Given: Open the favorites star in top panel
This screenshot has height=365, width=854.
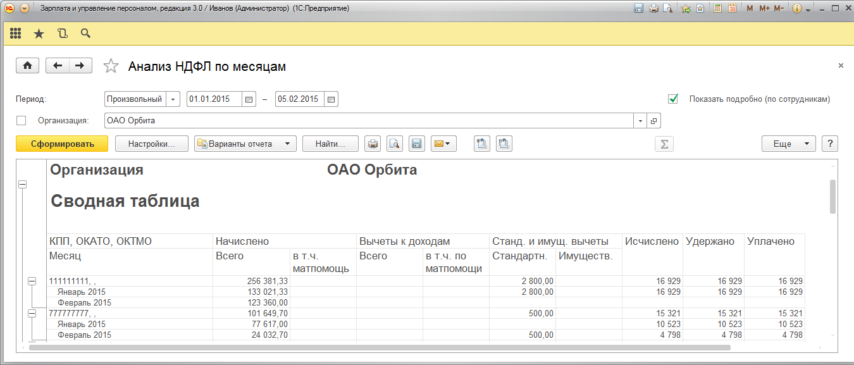Looking at the screenshot, I should point(39,34).
